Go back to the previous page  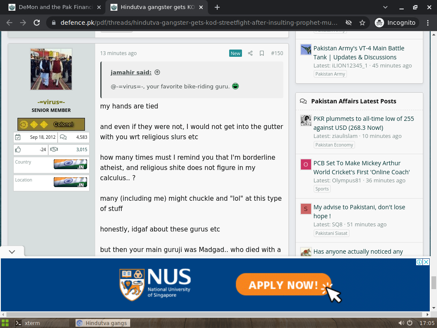click(x=9, y=23)
